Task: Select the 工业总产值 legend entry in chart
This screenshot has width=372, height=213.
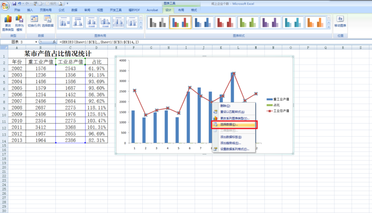Action: pos(278,111)
